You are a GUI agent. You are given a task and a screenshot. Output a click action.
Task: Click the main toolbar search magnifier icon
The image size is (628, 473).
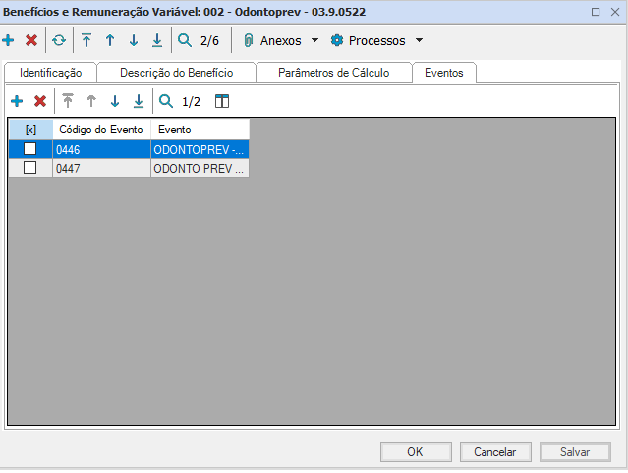pos(184,41)
